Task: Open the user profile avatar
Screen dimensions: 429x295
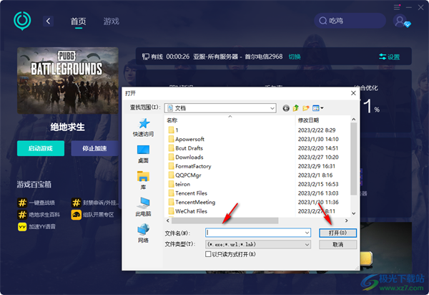Action: pos(400,21)
